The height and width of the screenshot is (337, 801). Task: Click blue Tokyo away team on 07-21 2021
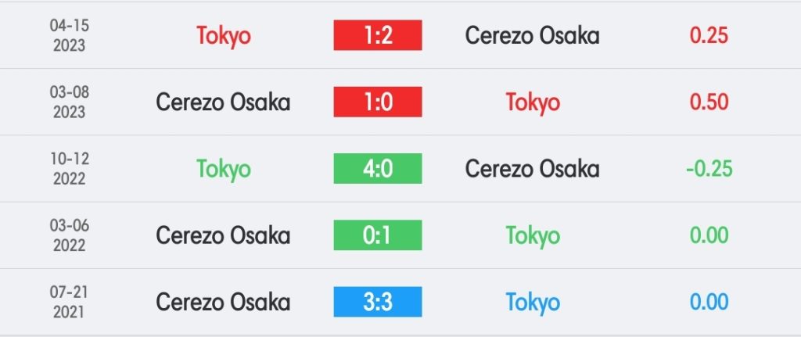tap(533, 303)
